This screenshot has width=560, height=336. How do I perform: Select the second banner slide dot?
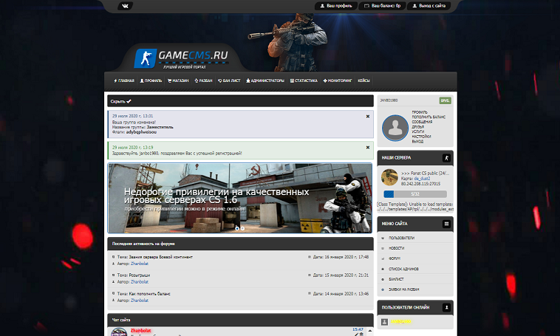(242, 227)
